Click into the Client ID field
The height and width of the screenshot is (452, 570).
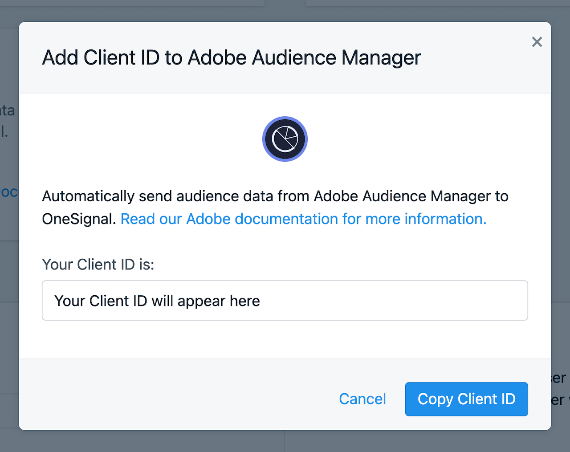tap(285, 301)
